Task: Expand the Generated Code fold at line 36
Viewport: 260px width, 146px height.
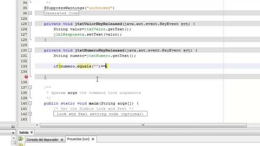Action: [30, 13]
